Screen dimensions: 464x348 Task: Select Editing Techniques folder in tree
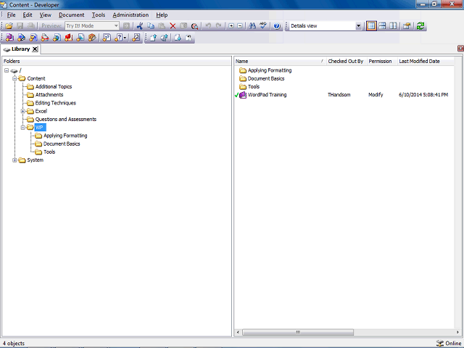(x=56, y=103)
